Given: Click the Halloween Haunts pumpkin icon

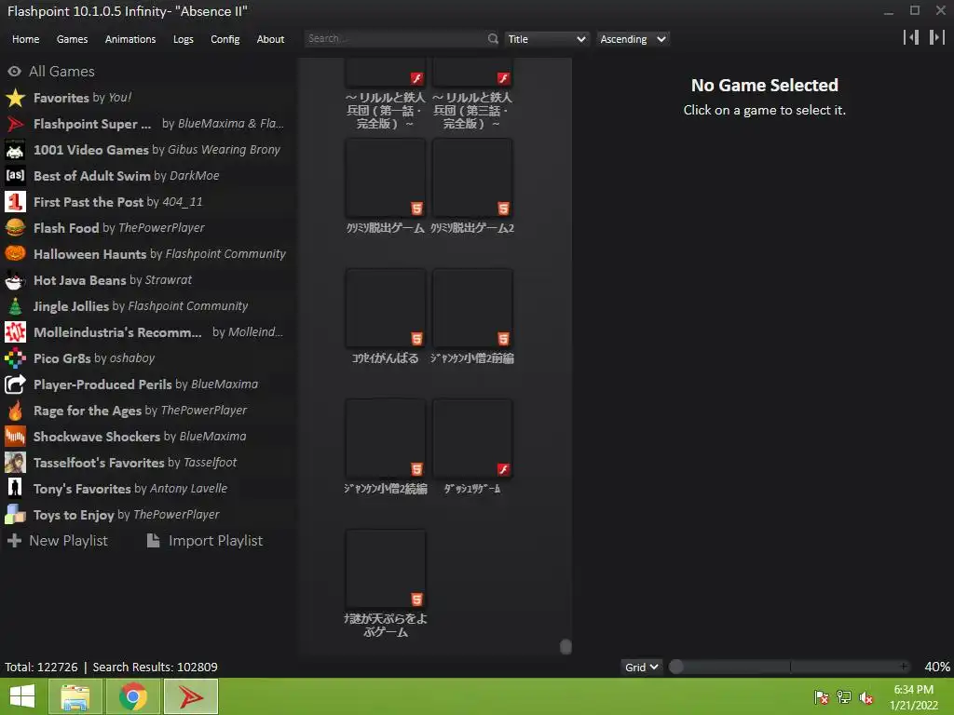Looking at the screenshot, I should pyautogui.click(x=15, y=253).
